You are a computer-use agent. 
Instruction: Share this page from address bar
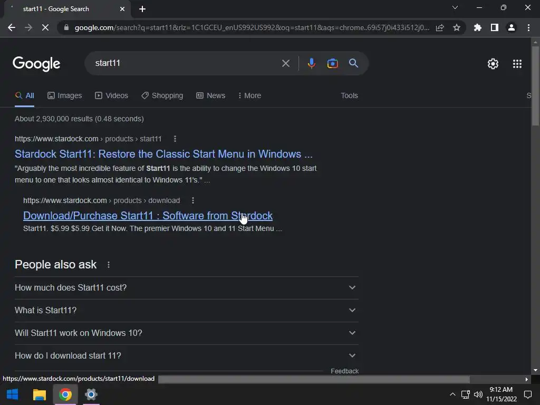click(x=440, y=27)
